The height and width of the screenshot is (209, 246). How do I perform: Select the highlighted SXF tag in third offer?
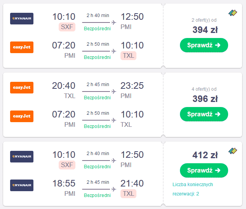pos(67,165)
